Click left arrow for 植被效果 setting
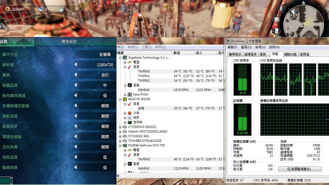 point(76,167)
